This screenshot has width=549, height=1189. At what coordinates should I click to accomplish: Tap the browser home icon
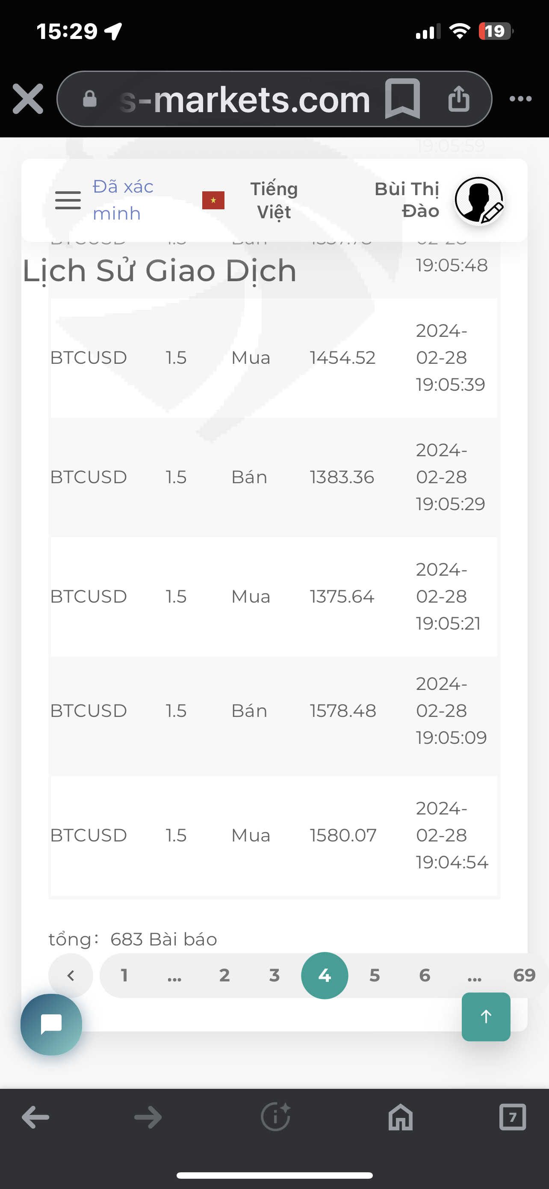click(400, 1118)
